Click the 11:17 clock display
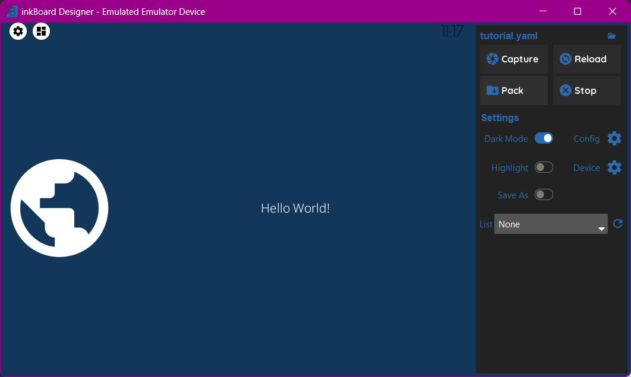Viewport: 631px width, 377px height. (452, 31)
